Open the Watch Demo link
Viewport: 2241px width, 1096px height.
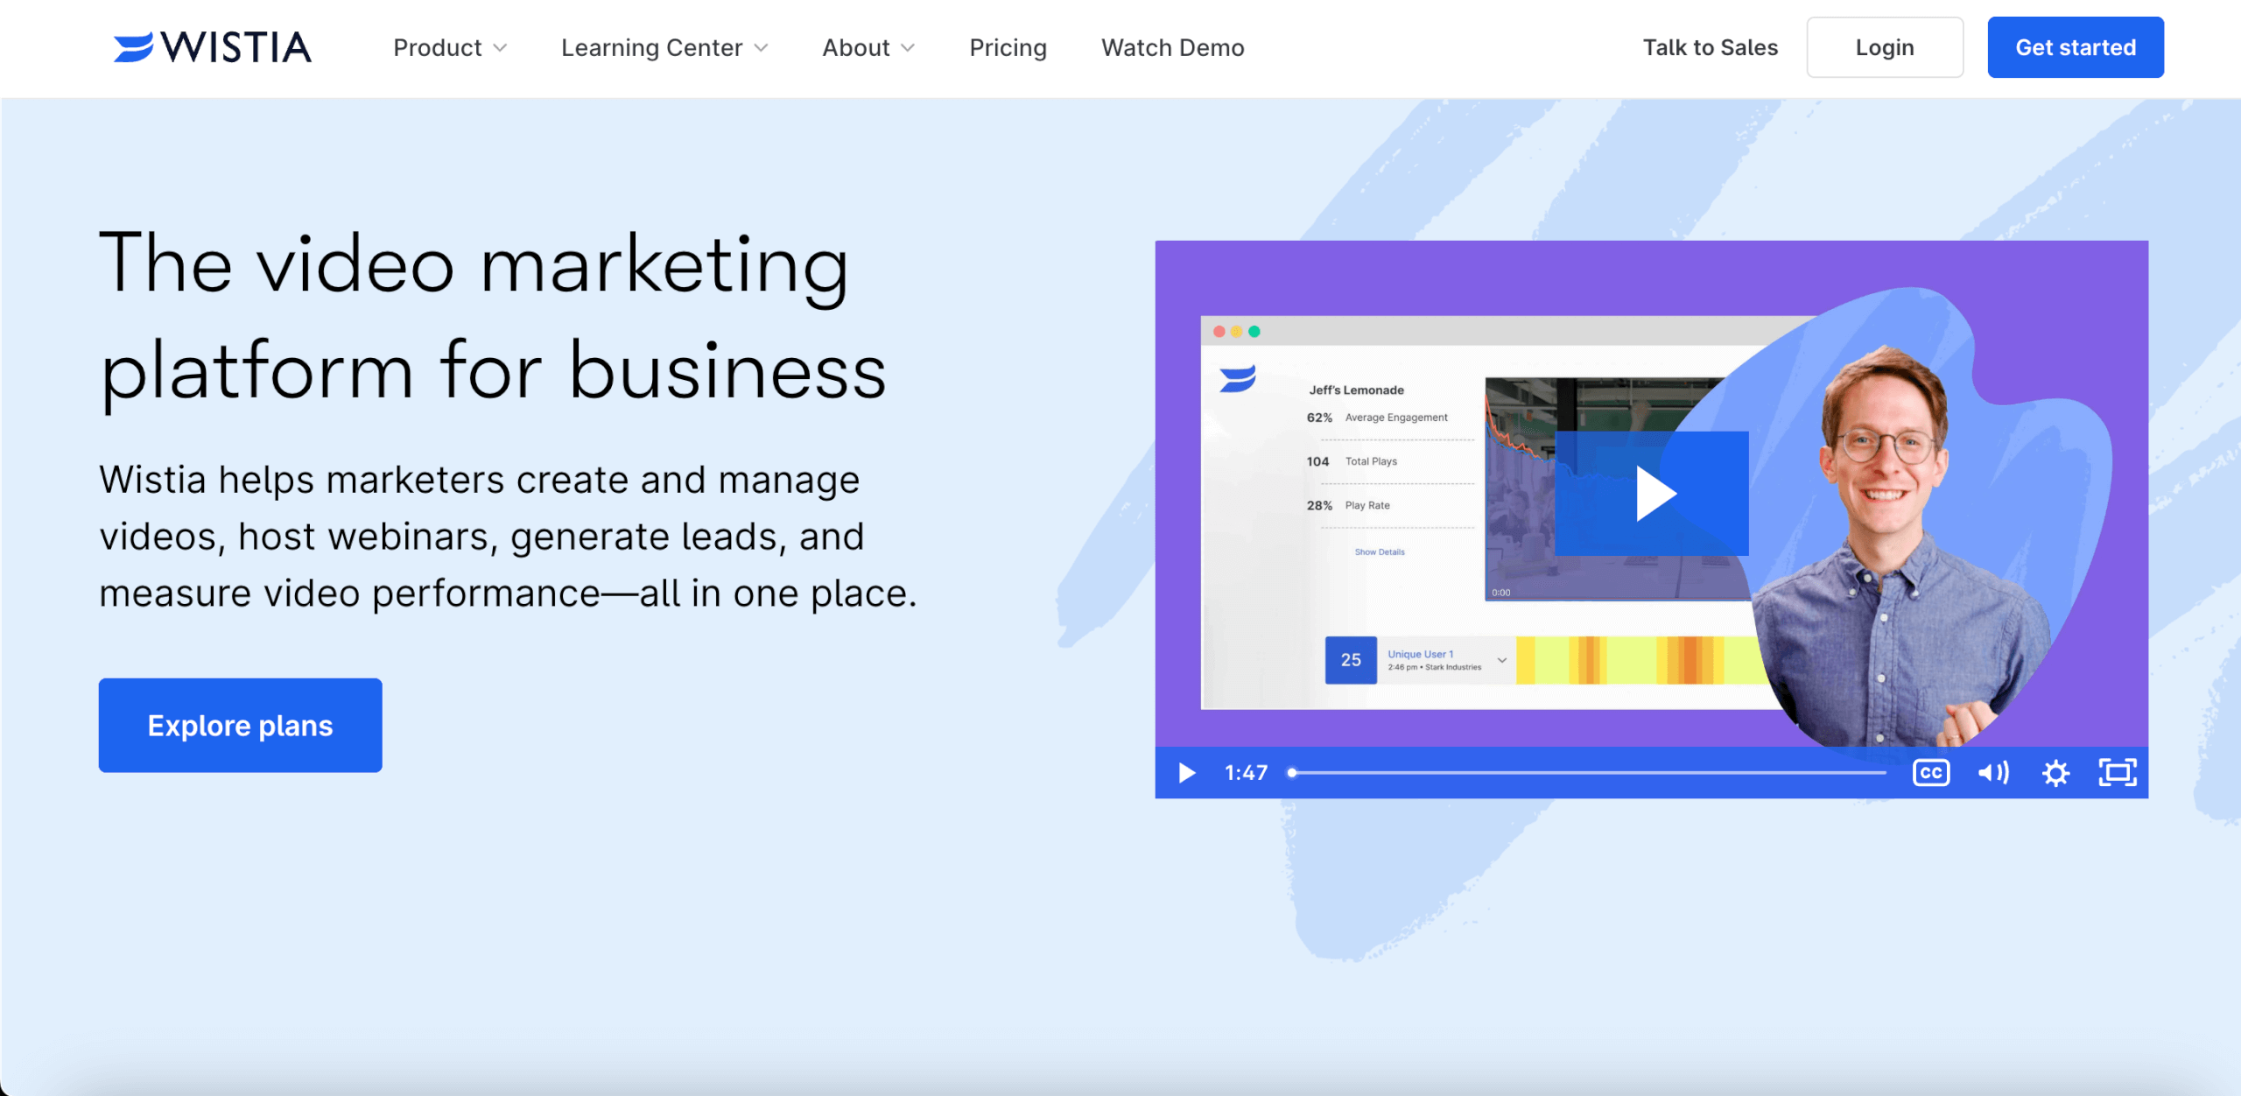[1172, 47]
